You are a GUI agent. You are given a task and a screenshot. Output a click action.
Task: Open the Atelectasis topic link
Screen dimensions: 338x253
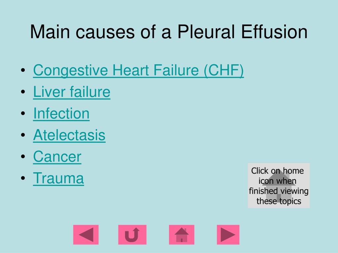coord(69,135)
